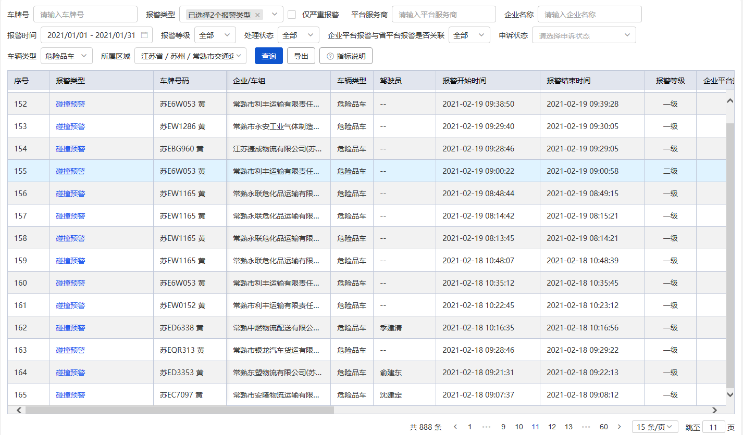Viewport: 743px width, 435px height.
Task: Click the jump-to-page number field
Action: [714, 427]
